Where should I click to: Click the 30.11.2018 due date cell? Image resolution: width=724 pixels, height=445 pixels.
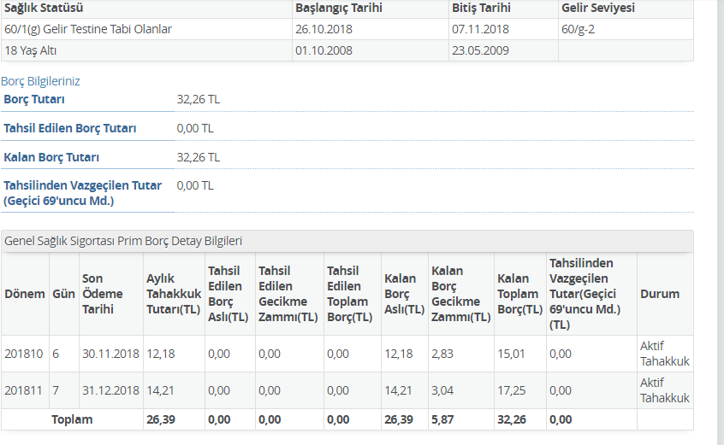110,354
